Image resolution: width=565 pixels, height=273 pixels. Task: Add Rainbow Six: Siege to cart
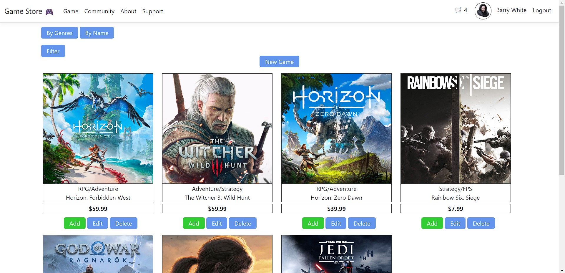432,223
